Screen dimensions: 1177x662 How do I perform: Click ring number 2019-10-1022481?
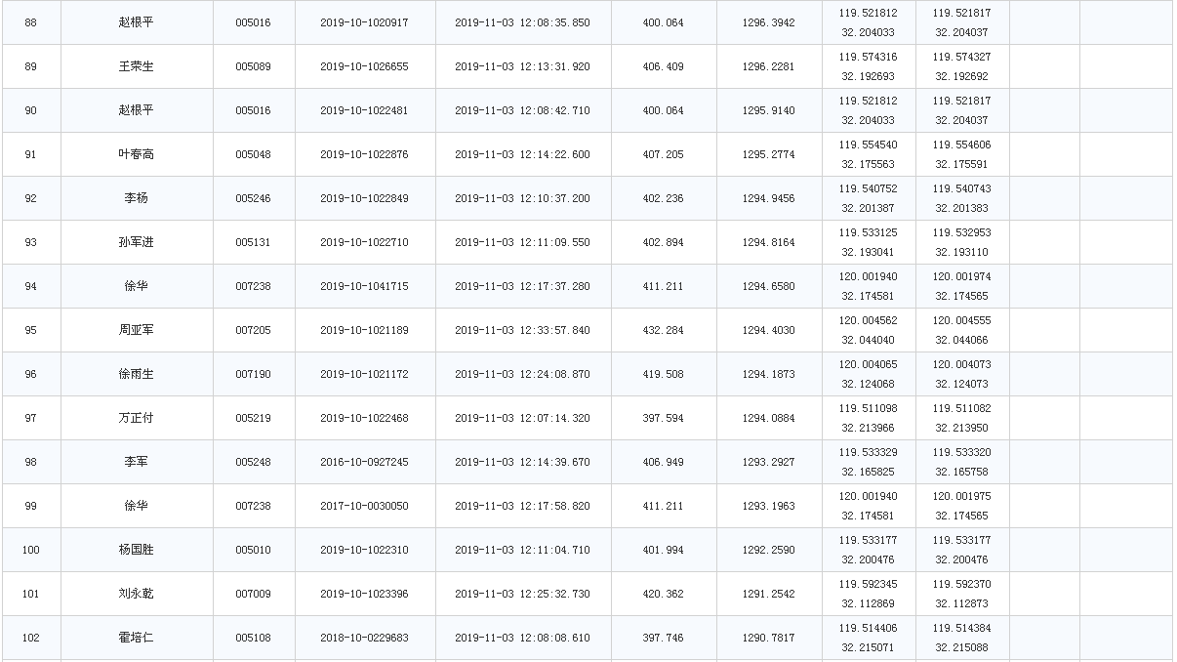click(364, 110)
